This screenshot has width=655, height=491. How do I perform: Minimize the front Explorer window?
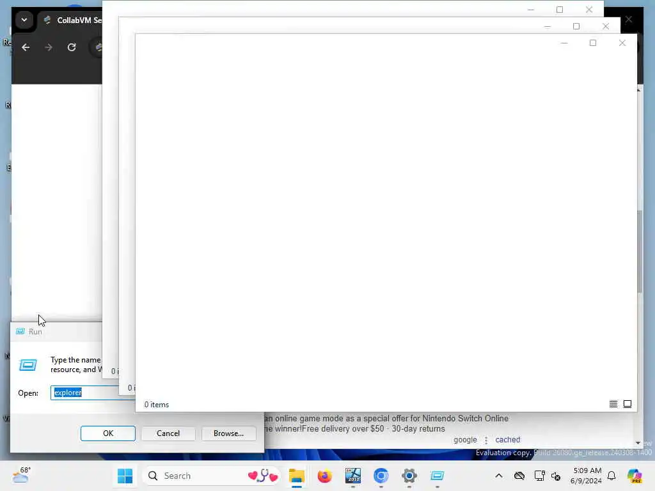coord(564,43)
